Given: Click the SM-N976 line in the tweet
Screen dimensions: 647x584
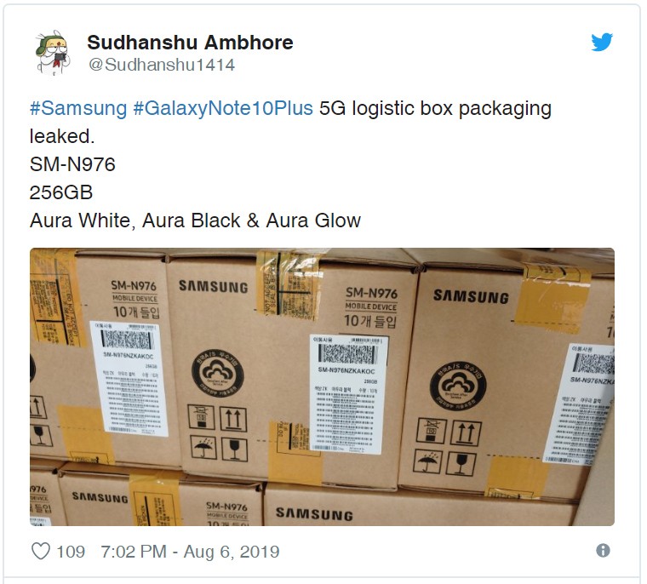Looking at the screenshot, I should tap(72, 164).
